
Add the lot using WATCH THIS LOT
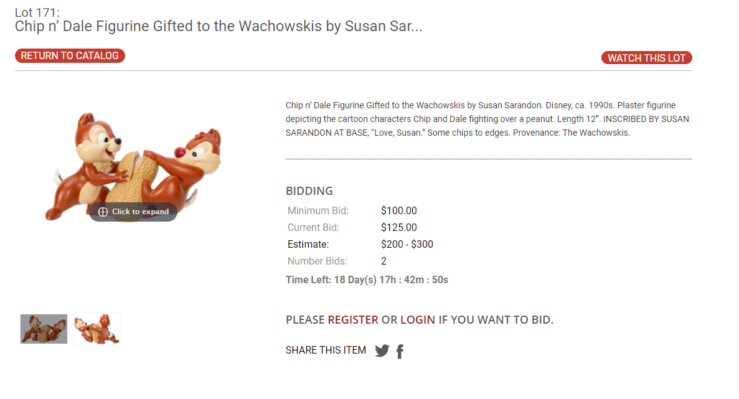[x=646, y=57]
